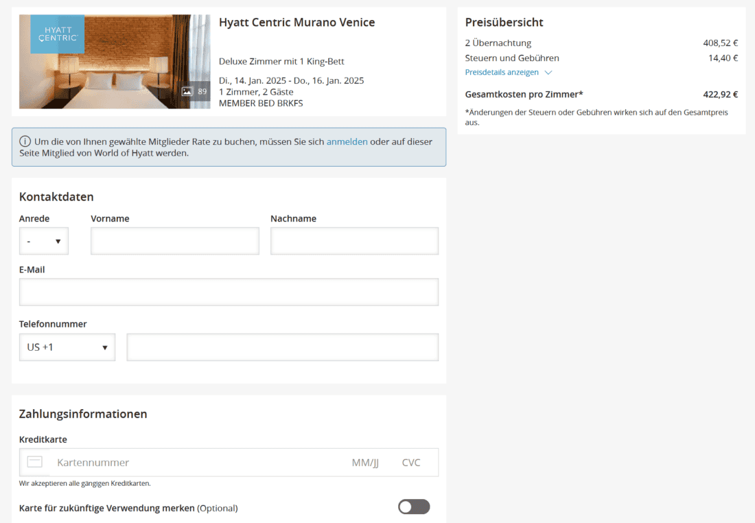755x523 pixels.
Task: Click the credit card icon in payment field
Action: 35,462
